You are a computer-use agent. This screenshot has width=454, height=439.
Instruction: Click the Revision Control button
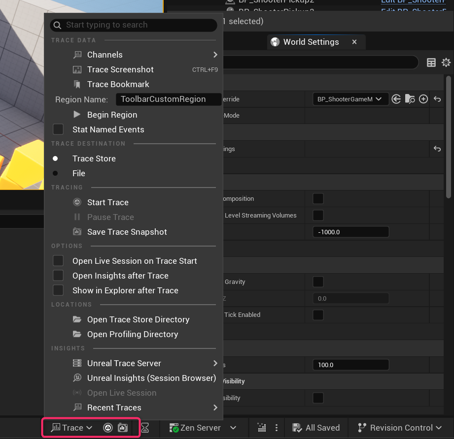(x=401, y=428)
